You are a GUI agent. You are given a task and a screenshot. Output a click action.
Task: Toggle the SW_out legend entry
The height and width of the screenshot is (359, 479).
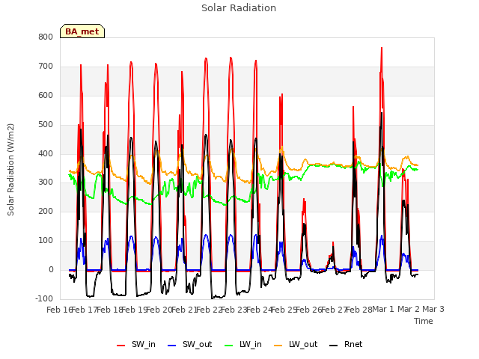point(189,344)
